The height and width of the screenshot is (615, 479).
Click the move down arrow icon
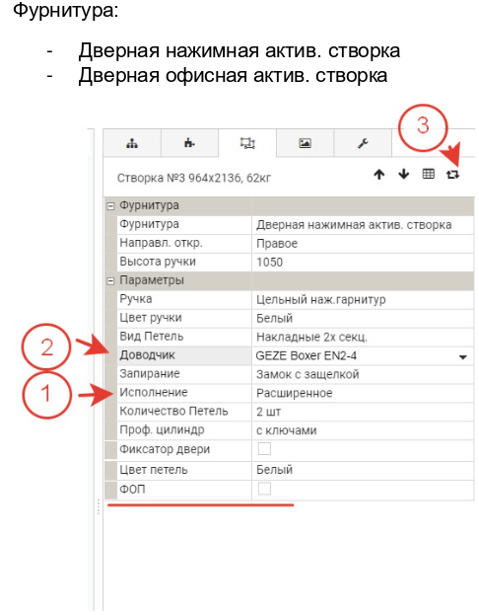[x=403, y=174]
